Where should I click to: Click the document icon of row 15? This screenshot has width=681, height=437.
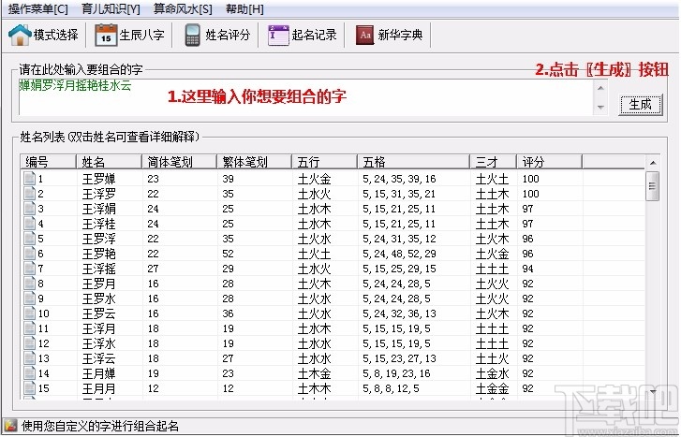(x=30, y=388)
